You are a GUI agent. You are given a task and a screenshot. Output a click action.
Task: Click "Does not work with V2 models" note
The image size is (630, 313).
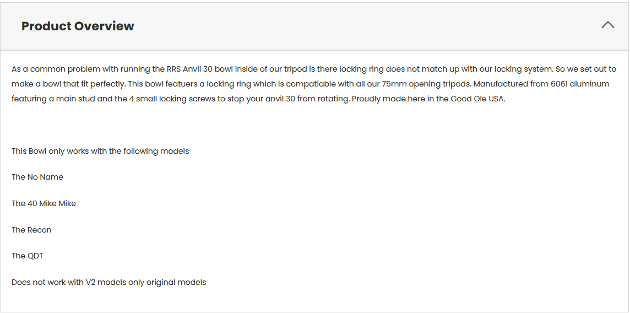(109, 283)
